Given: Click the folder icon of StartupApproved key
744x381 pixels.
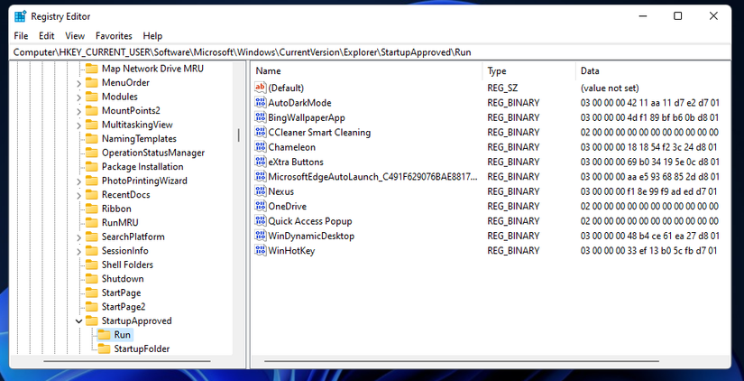Looking at the screenshot, I should pos(92,321).
